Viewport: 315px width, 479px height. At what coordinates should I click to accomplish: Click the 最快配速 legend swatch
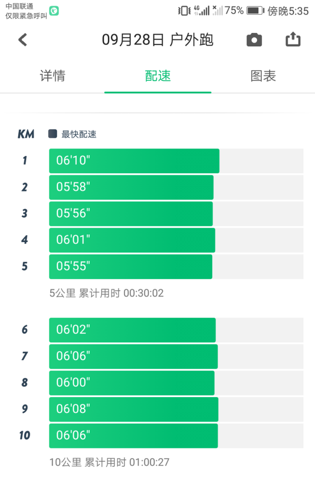click(53, 134)
